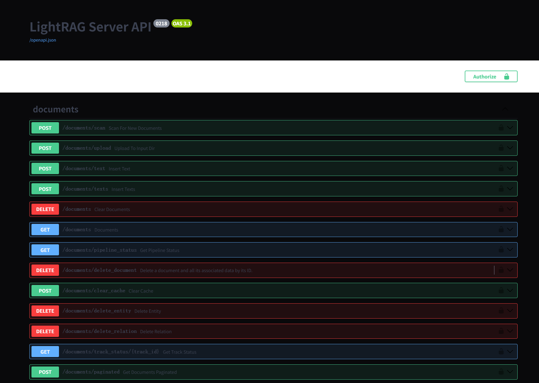
Task: Click lock icon on Get Track Status row
Action: click(501, 352)
